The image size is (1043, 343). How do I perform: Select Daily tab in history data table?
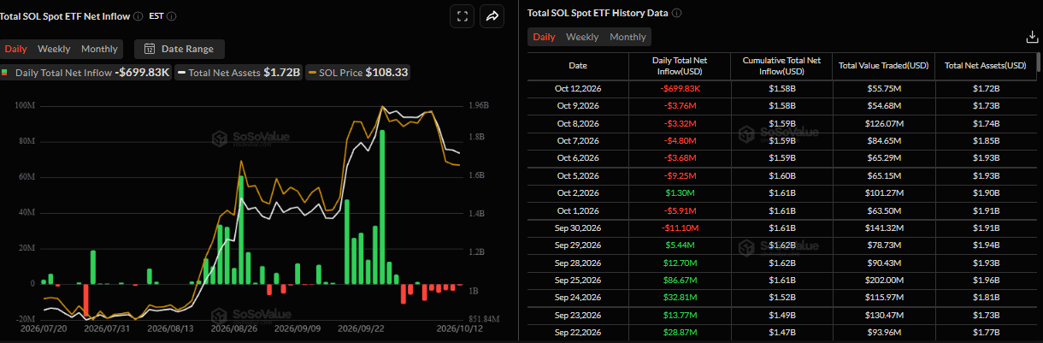tap(545, 37)
